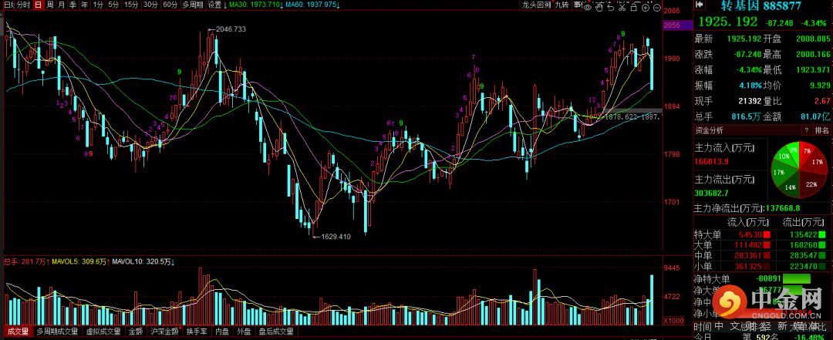The width and height of the screenshot is (833, 340).
Task: Select the 季 quarterly period tab
Action: tap(73, 5)
